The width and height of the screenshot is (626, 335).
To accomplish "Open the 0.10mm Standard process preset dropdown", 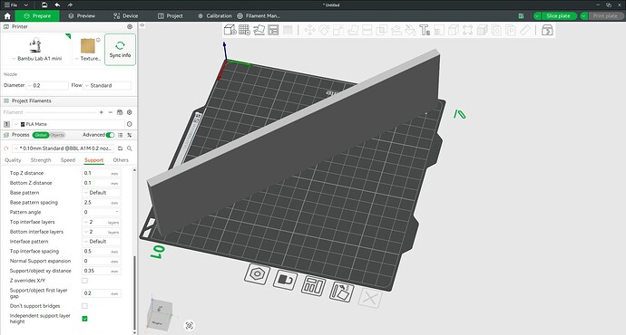I will point(64,148).
